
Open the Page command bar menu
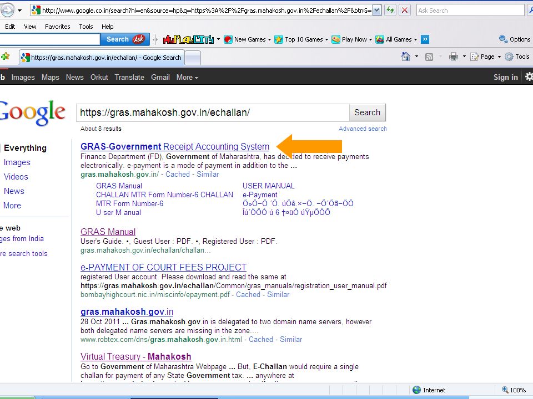[485, 57]
